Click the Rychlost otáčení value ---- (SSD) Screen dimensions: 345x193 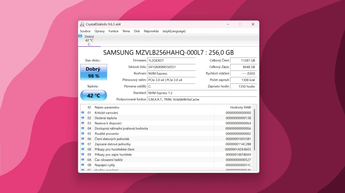[x=244, y=73]
